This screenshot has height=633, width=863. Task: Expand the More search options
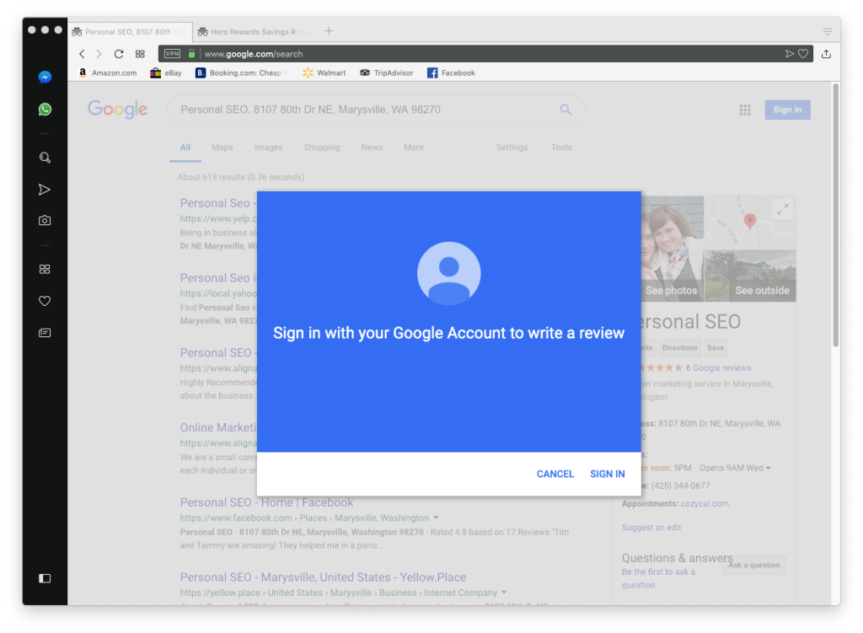[x=414, y=148]
